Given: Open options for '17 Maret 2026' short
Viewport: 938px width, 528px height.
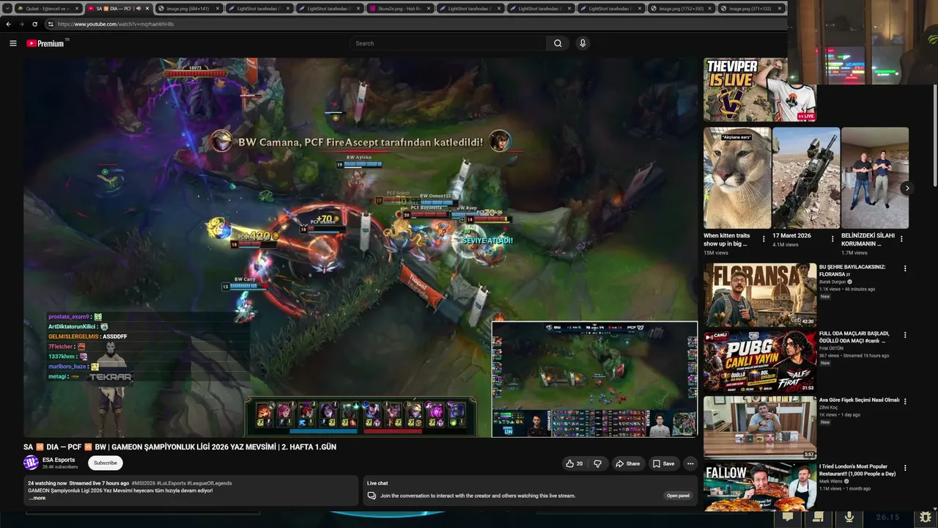Looking at the screenshot, I should point(832,239).
